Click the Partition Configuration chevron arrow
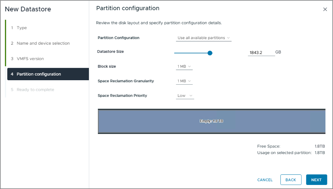 (x=229, y=38)
